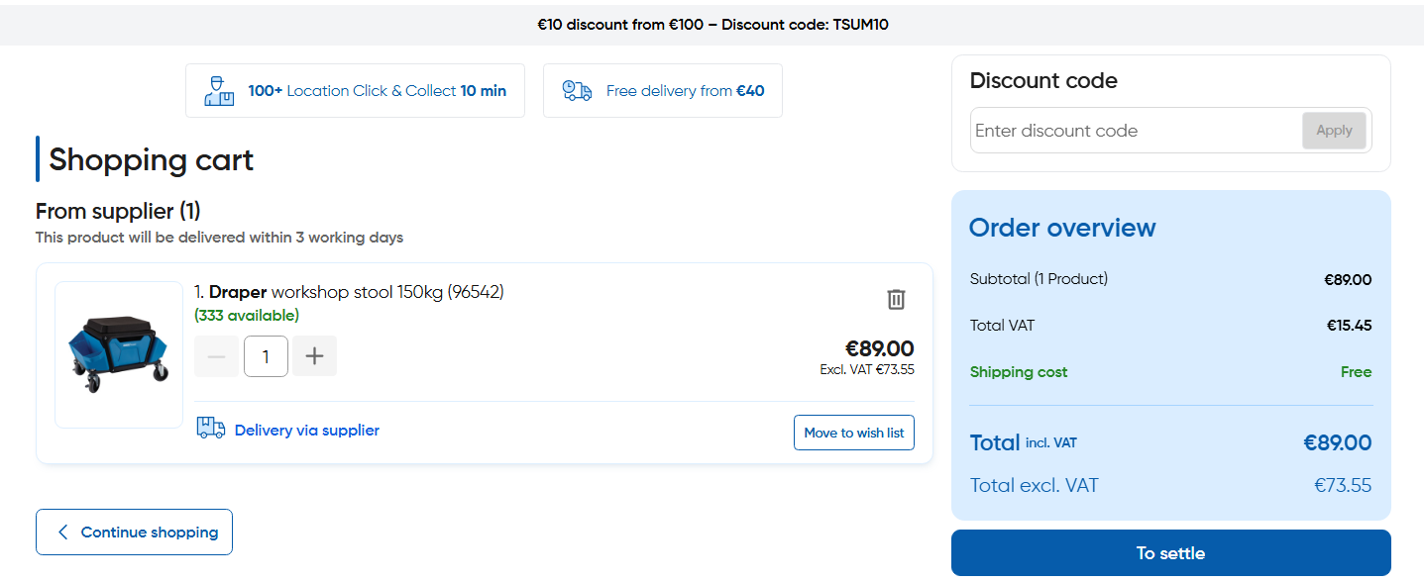Move the item to wish list
The width and height of the screenshot is (1424, 582).
click(853, 433)
